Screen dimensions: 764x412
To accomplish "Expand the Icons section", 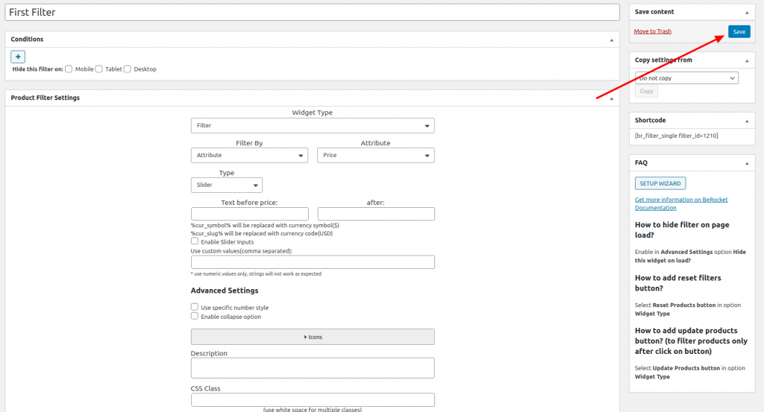I will coord(312,337).
